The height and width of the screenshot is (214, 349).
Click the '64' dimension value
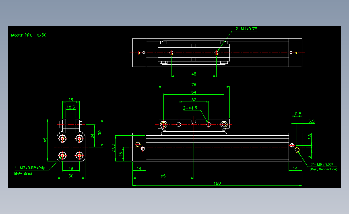194,92
